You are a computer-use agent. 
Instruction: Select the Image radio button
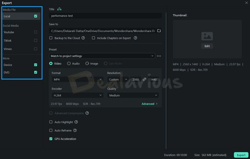pos(87,64)
